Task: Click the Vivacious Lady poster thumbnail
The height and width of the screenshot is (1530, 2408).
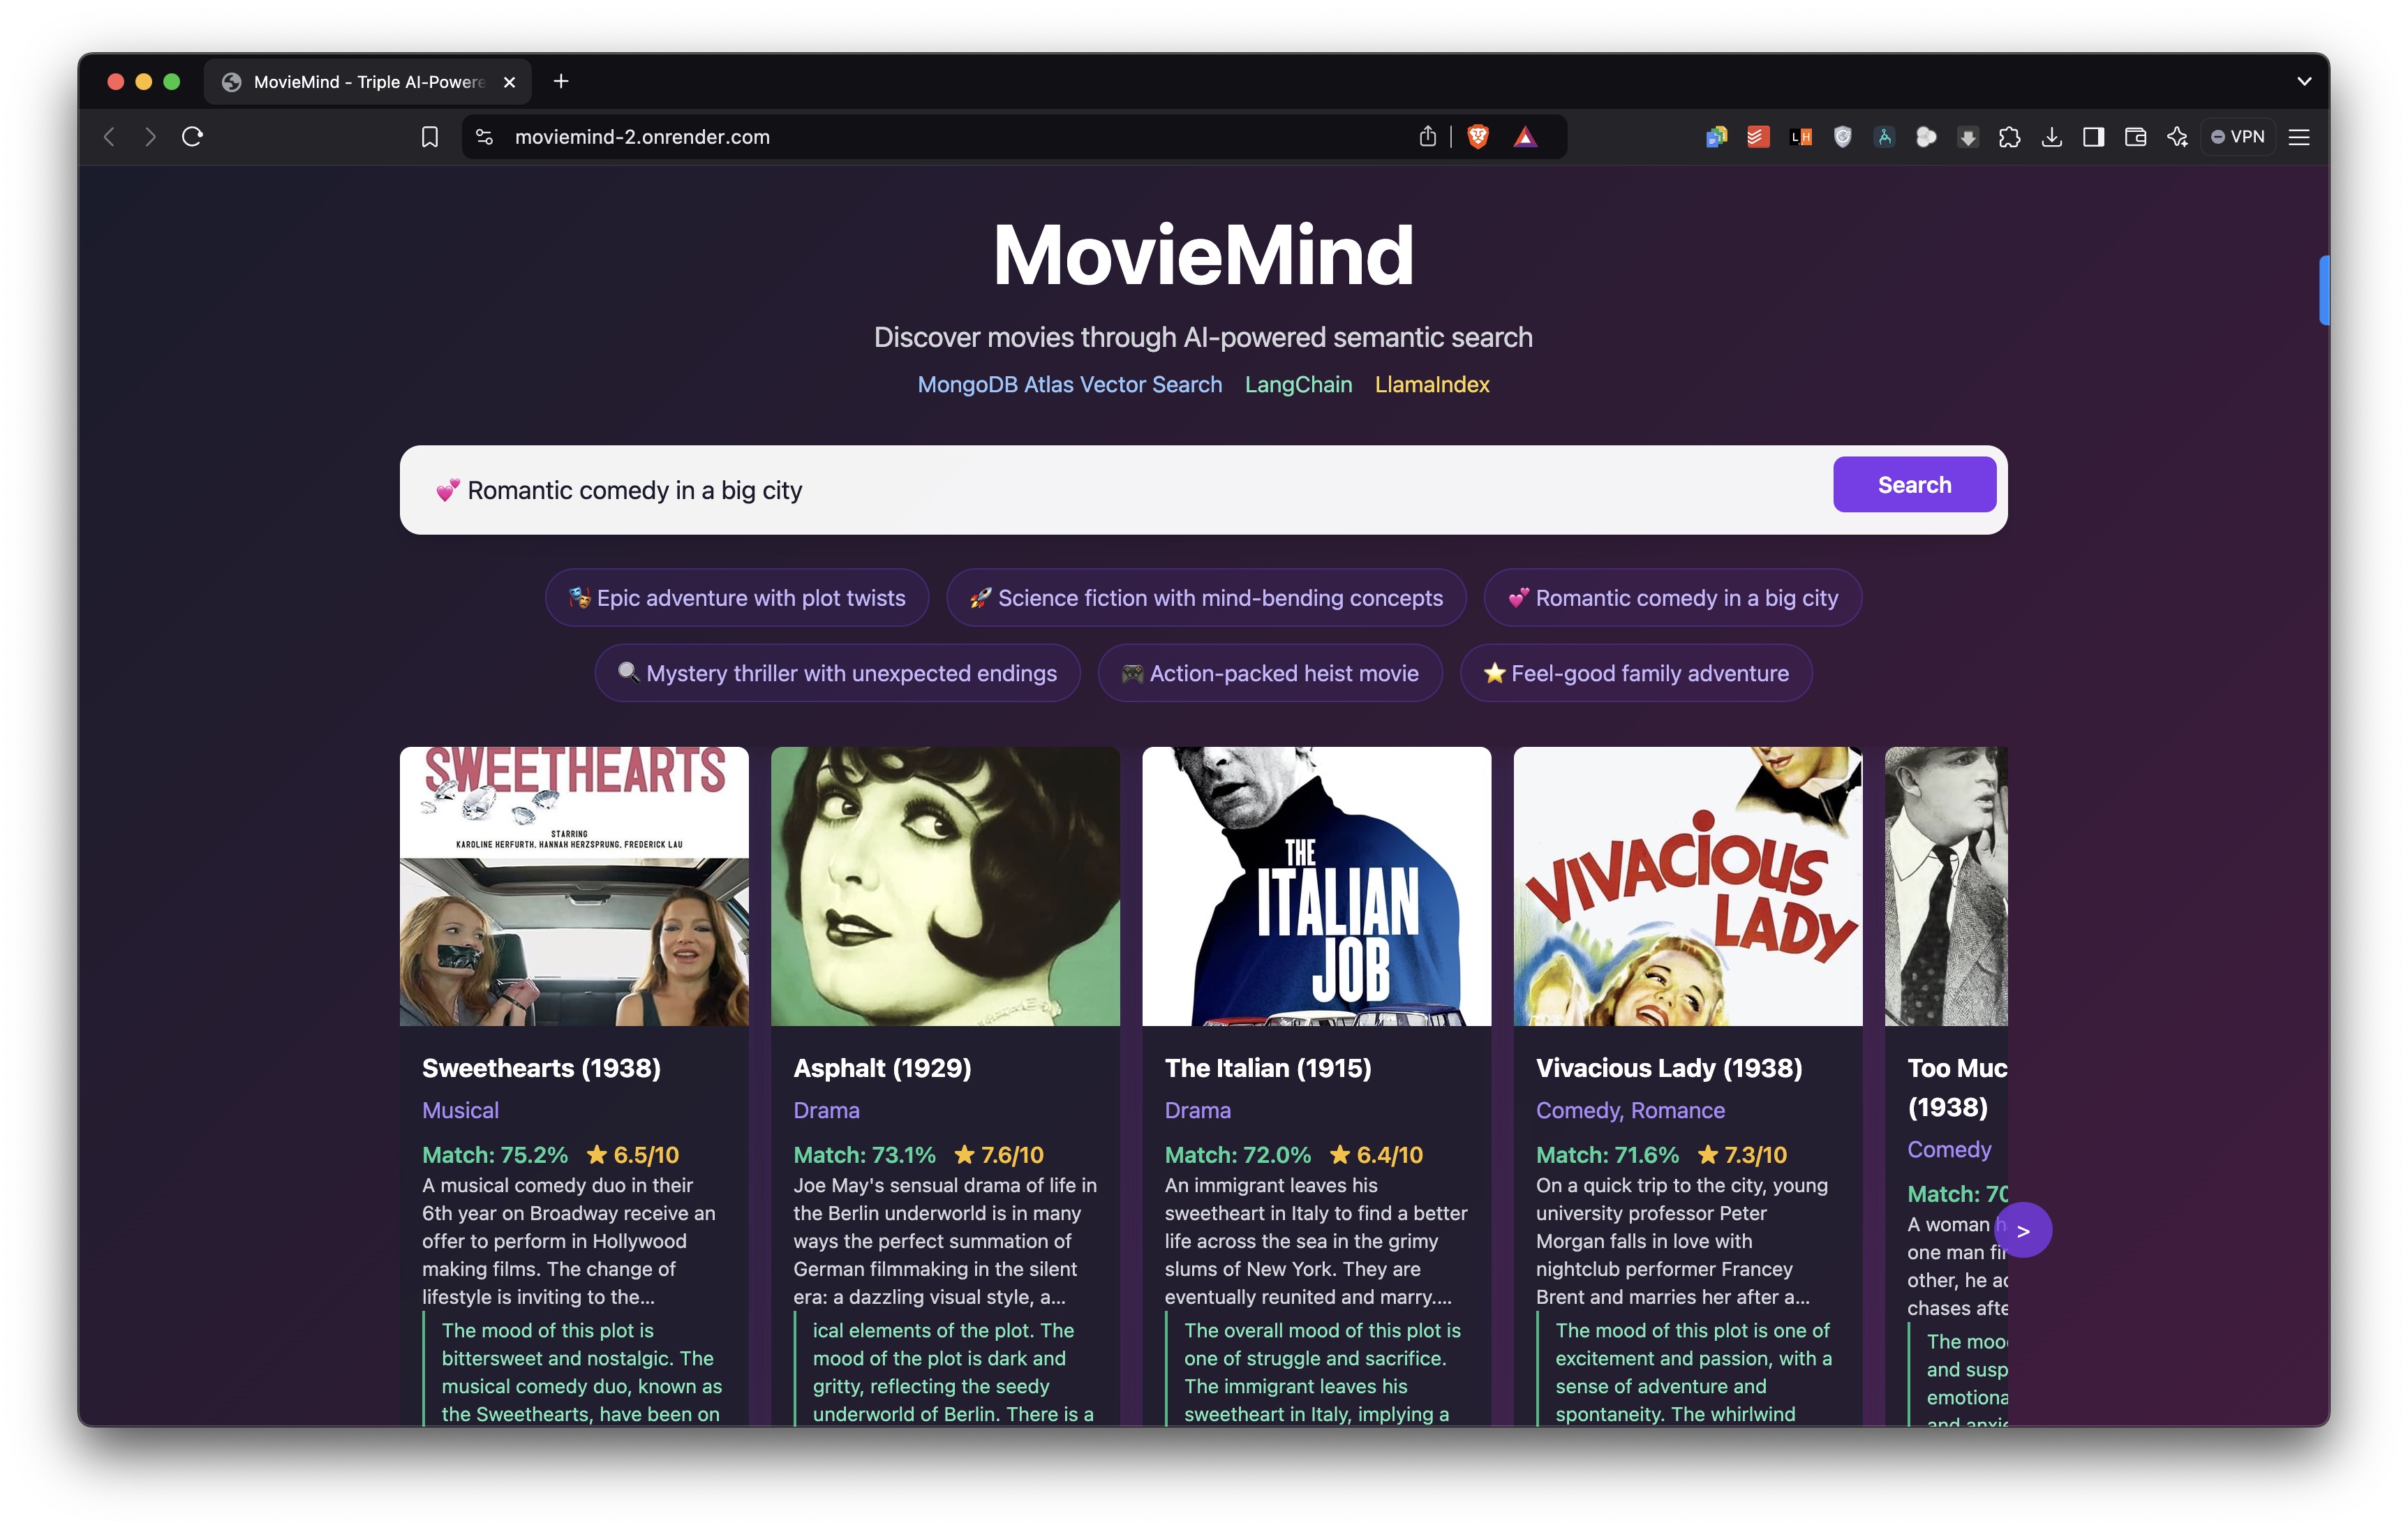Action: point(1687,886)
